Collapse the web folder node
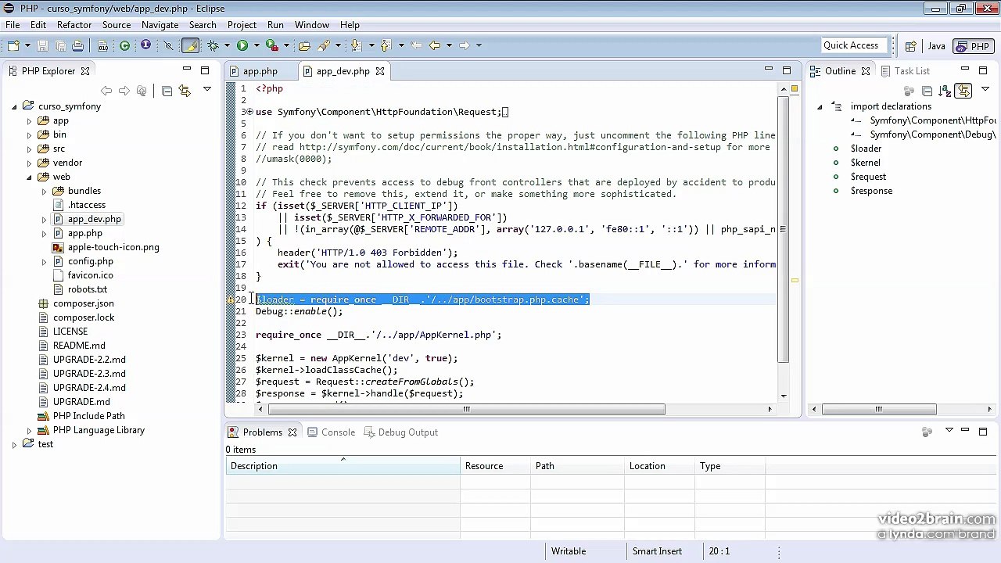 pos(29,177)
